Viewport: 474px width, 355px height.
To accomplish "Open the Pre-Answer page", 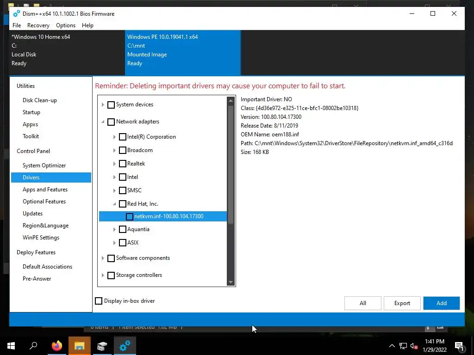I will pyautogui.click(x=37, y=279).
